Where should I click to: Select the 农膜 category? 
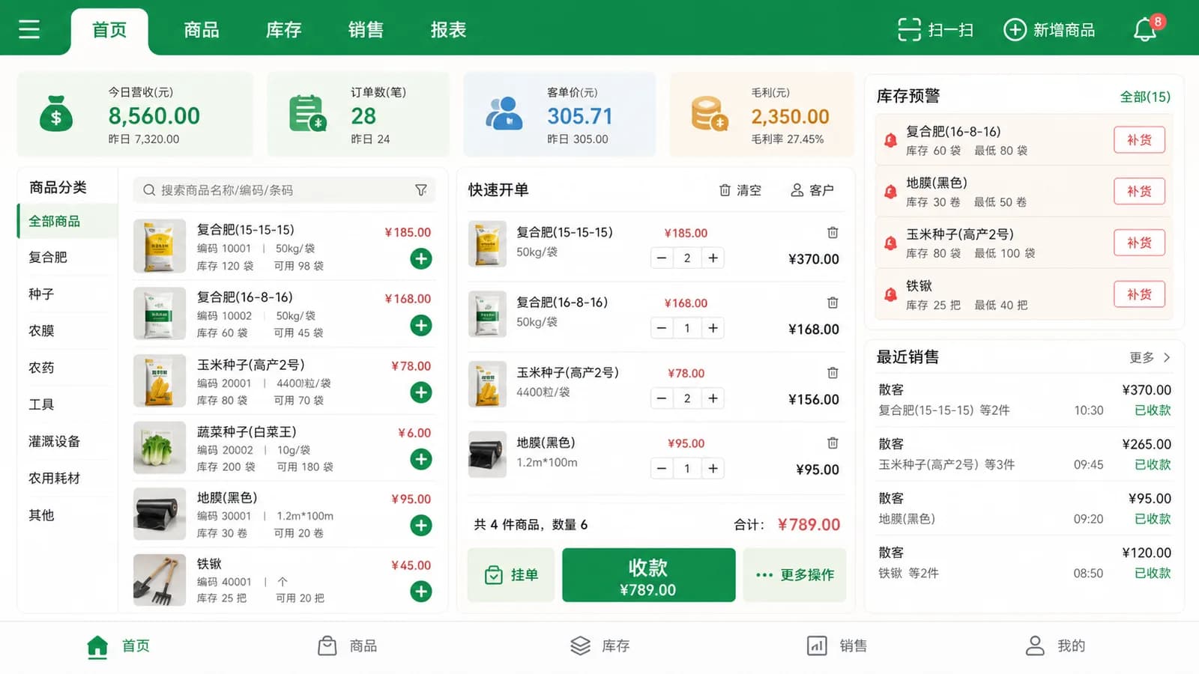[67, 331]
